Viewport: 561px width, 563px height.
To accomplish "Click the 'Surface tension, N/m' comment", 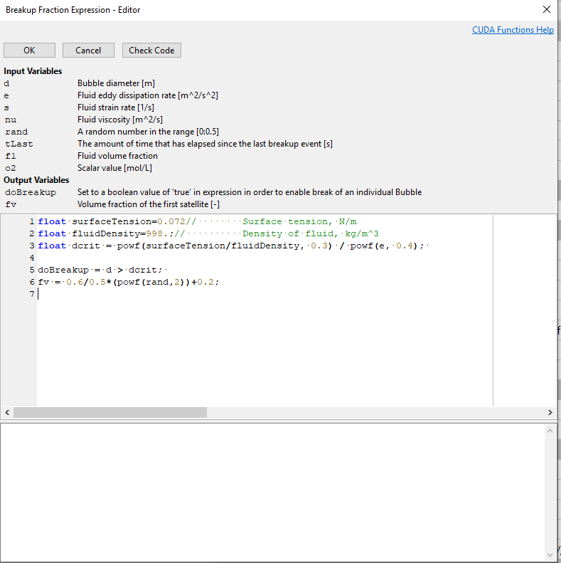I will (x=299, y=221).
